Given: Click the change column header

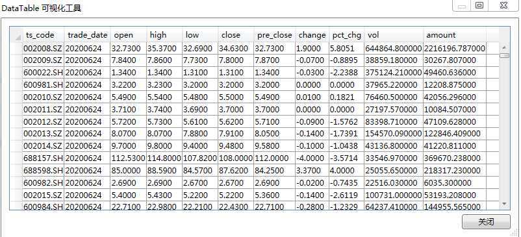Looking at the screenshot, I should point(312,35).
